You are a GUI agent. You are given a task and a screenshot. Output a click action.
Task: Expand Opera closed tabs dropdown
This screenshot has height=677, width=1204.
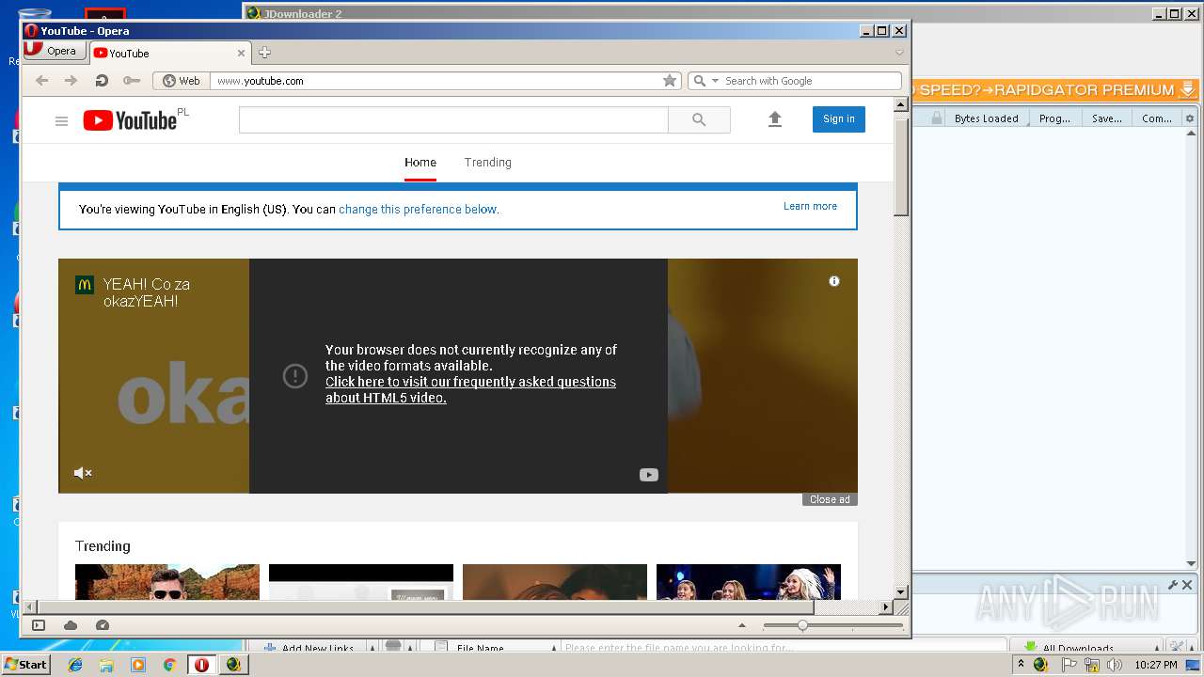[899, 53]
